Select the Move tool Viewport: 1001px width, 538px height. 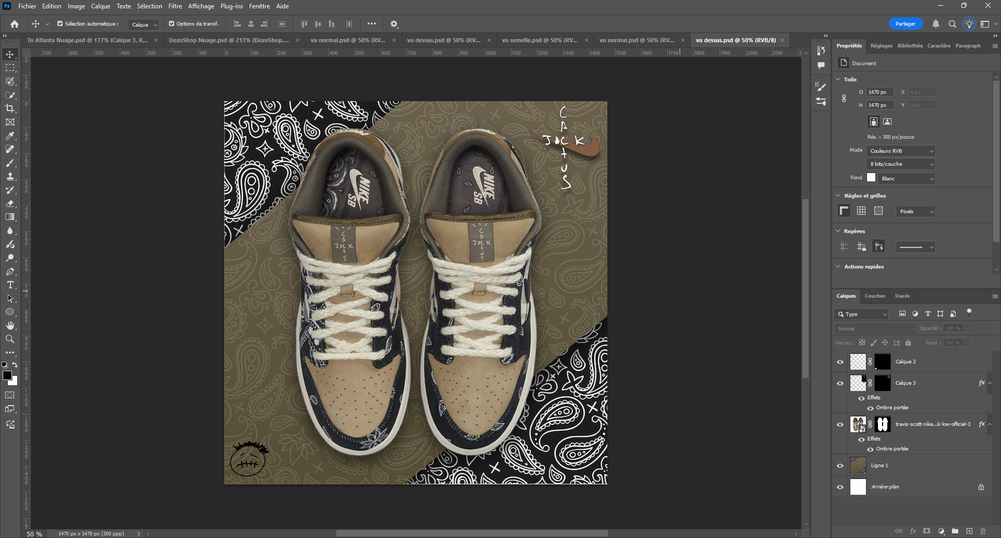pos(10,54)
